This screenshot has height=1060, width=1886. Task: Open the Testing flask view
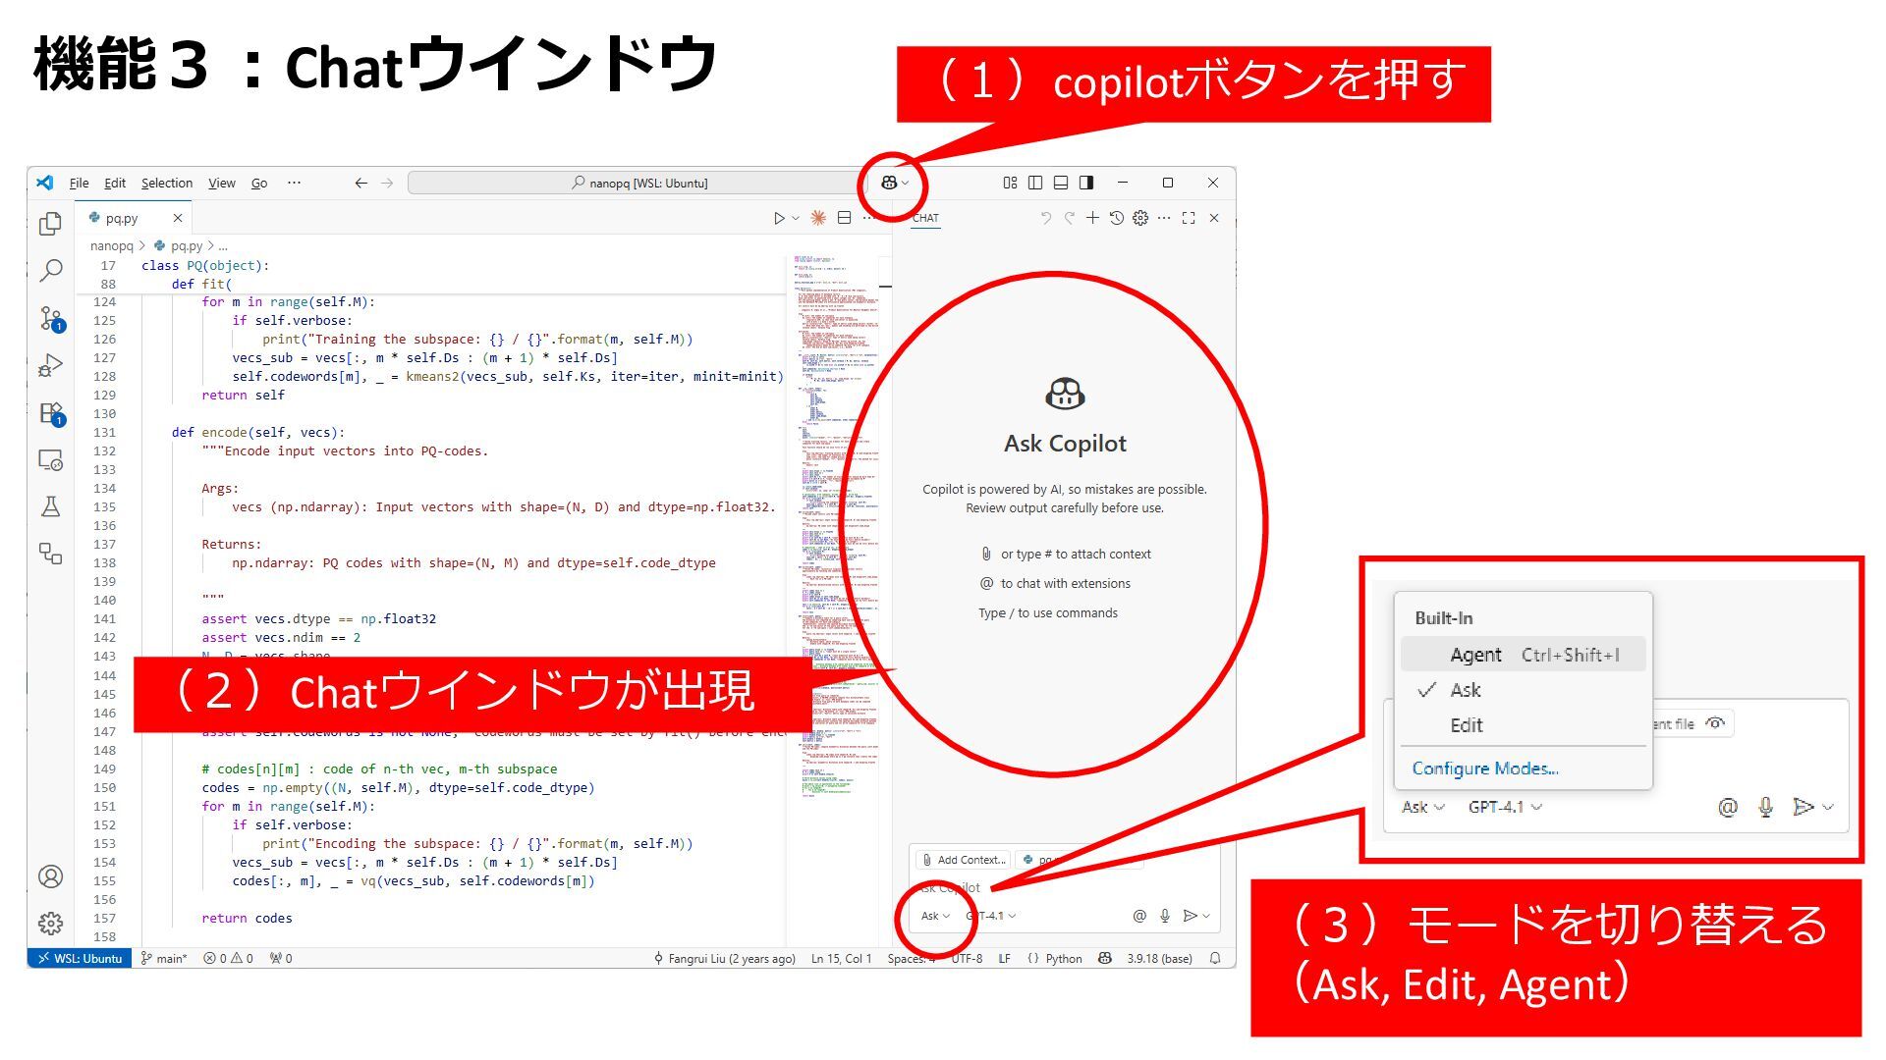[50, 506]
